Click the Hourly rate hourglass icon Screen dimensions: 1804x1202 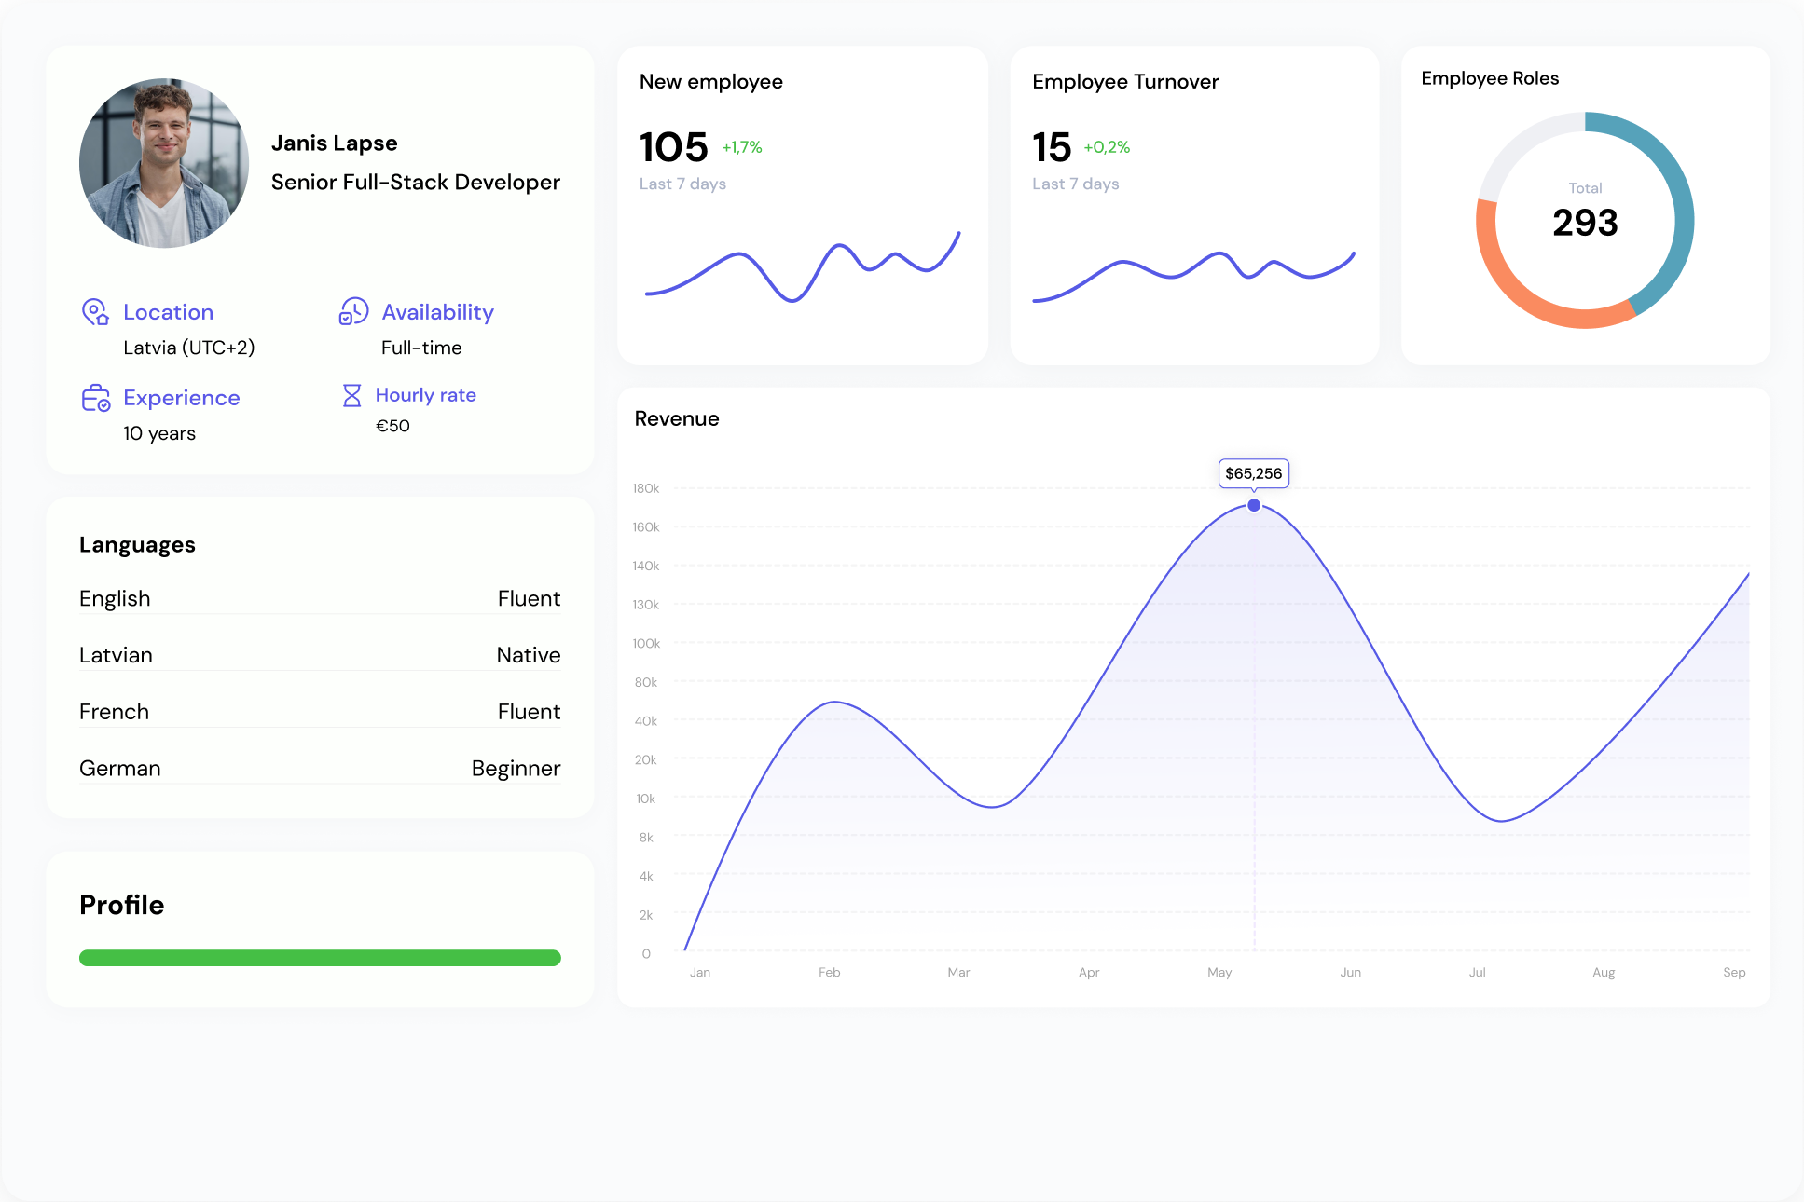pyautogui.click(x=352, y=395)
